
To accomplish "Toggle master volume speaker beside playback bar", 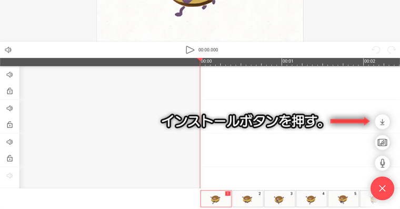I will [8, 50].
